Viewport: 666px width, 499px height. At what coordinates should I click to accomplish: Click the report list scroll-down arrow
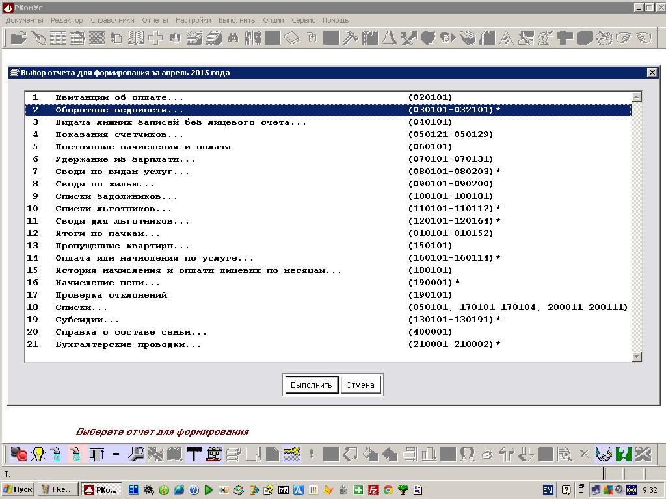coord(636,357)
